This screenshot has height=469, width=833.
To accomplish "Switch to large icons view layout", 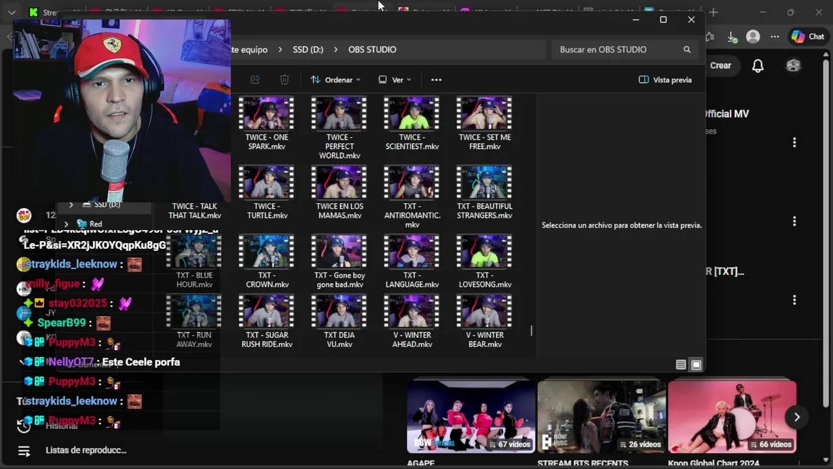I will coord(696,365).
